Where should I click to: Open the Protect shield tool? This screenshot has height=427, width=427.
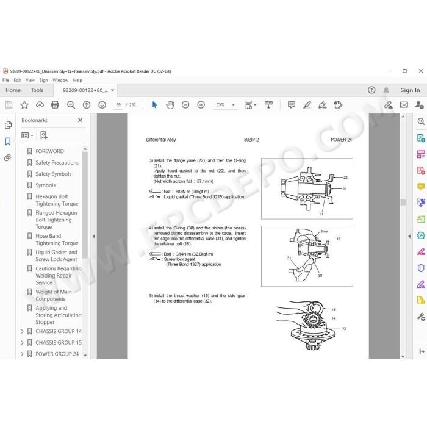(x=421, y=268)
